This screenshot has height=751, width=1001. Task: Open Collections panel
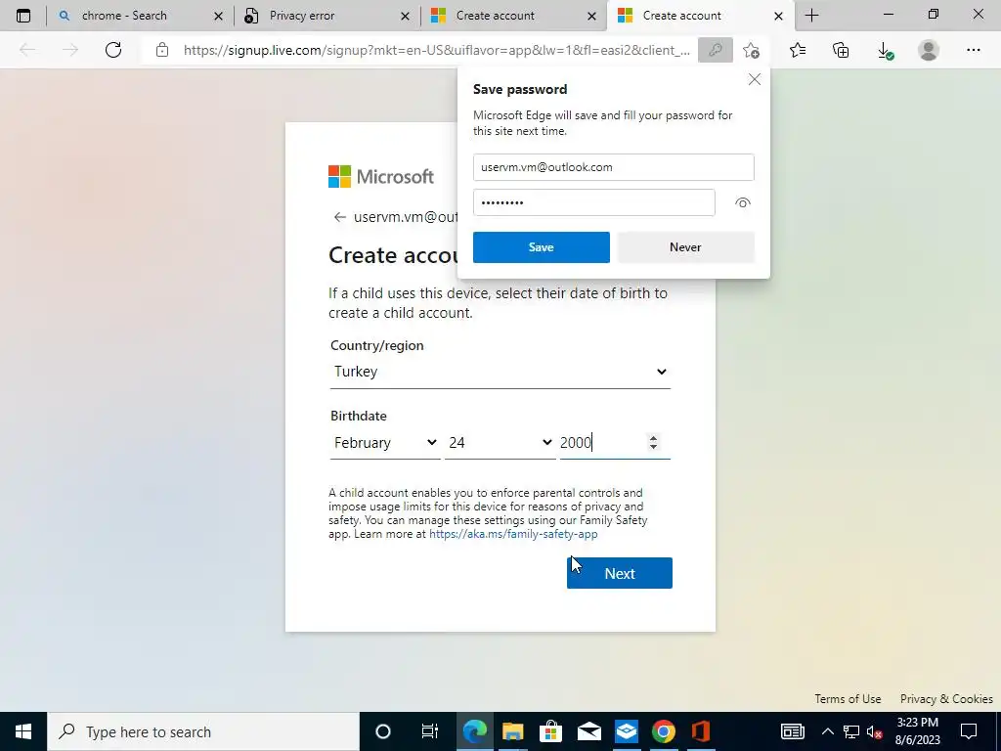[x=841, y=50]
